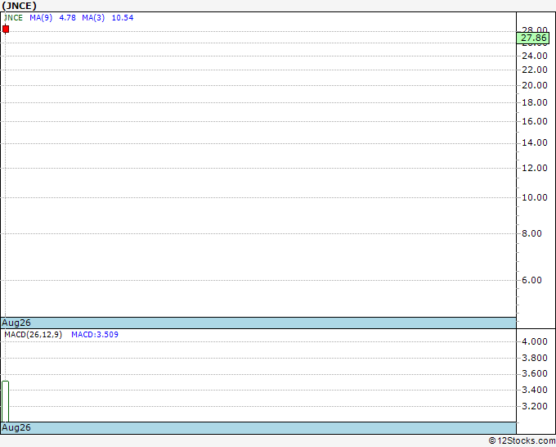Click the 10.00 price axis label
556x447 pixels.
[x=535, y=197]
